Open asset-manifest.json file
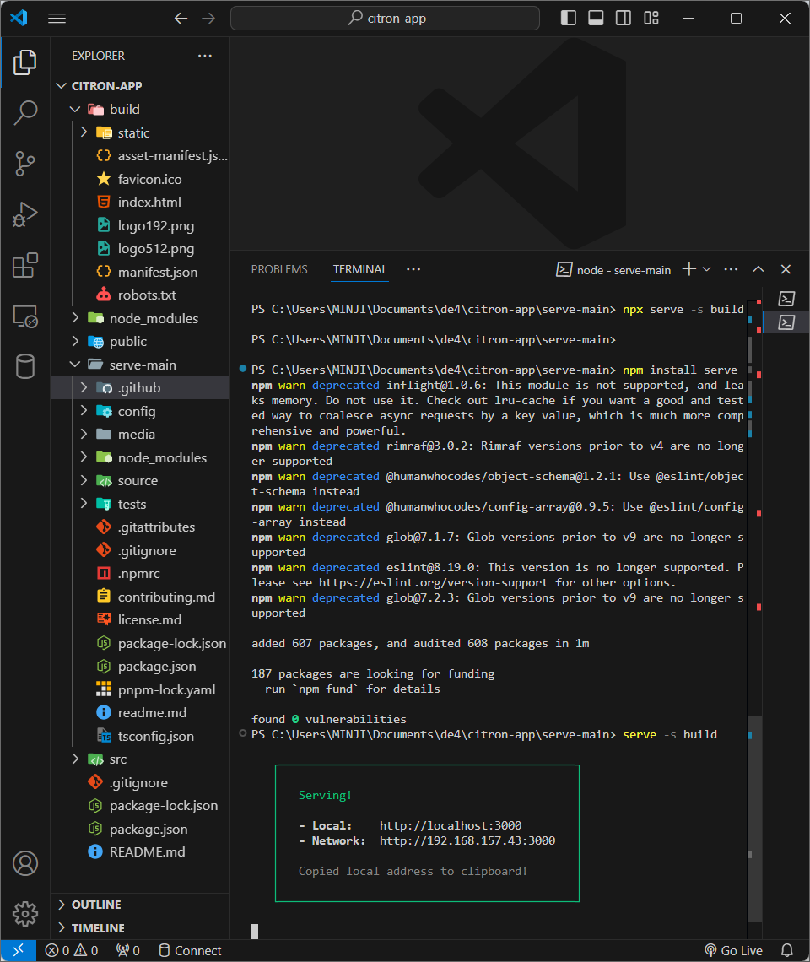This screenshot has width=810, height=962. (140, 156)
